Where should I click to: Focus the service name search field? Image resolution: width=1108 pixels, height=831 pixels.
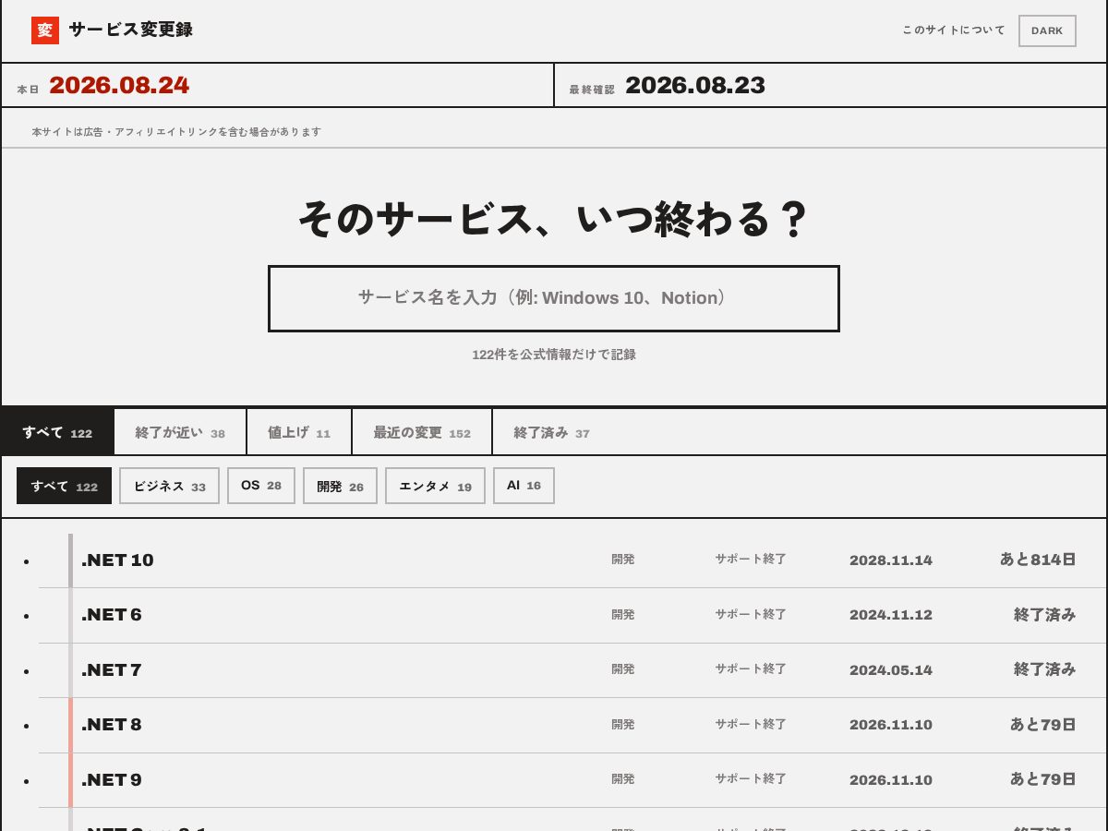pos(554,298)
